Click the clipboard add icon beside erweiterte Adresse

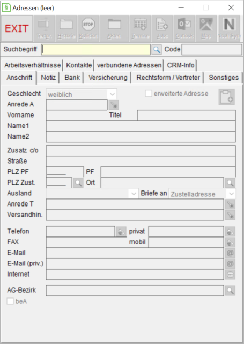[x=227, y=97]
